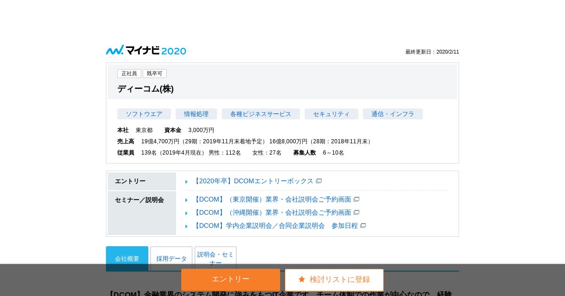Click arrow bullet before 学内企業説明会 link
Screen dimensions: 565x296
point(186,226)
